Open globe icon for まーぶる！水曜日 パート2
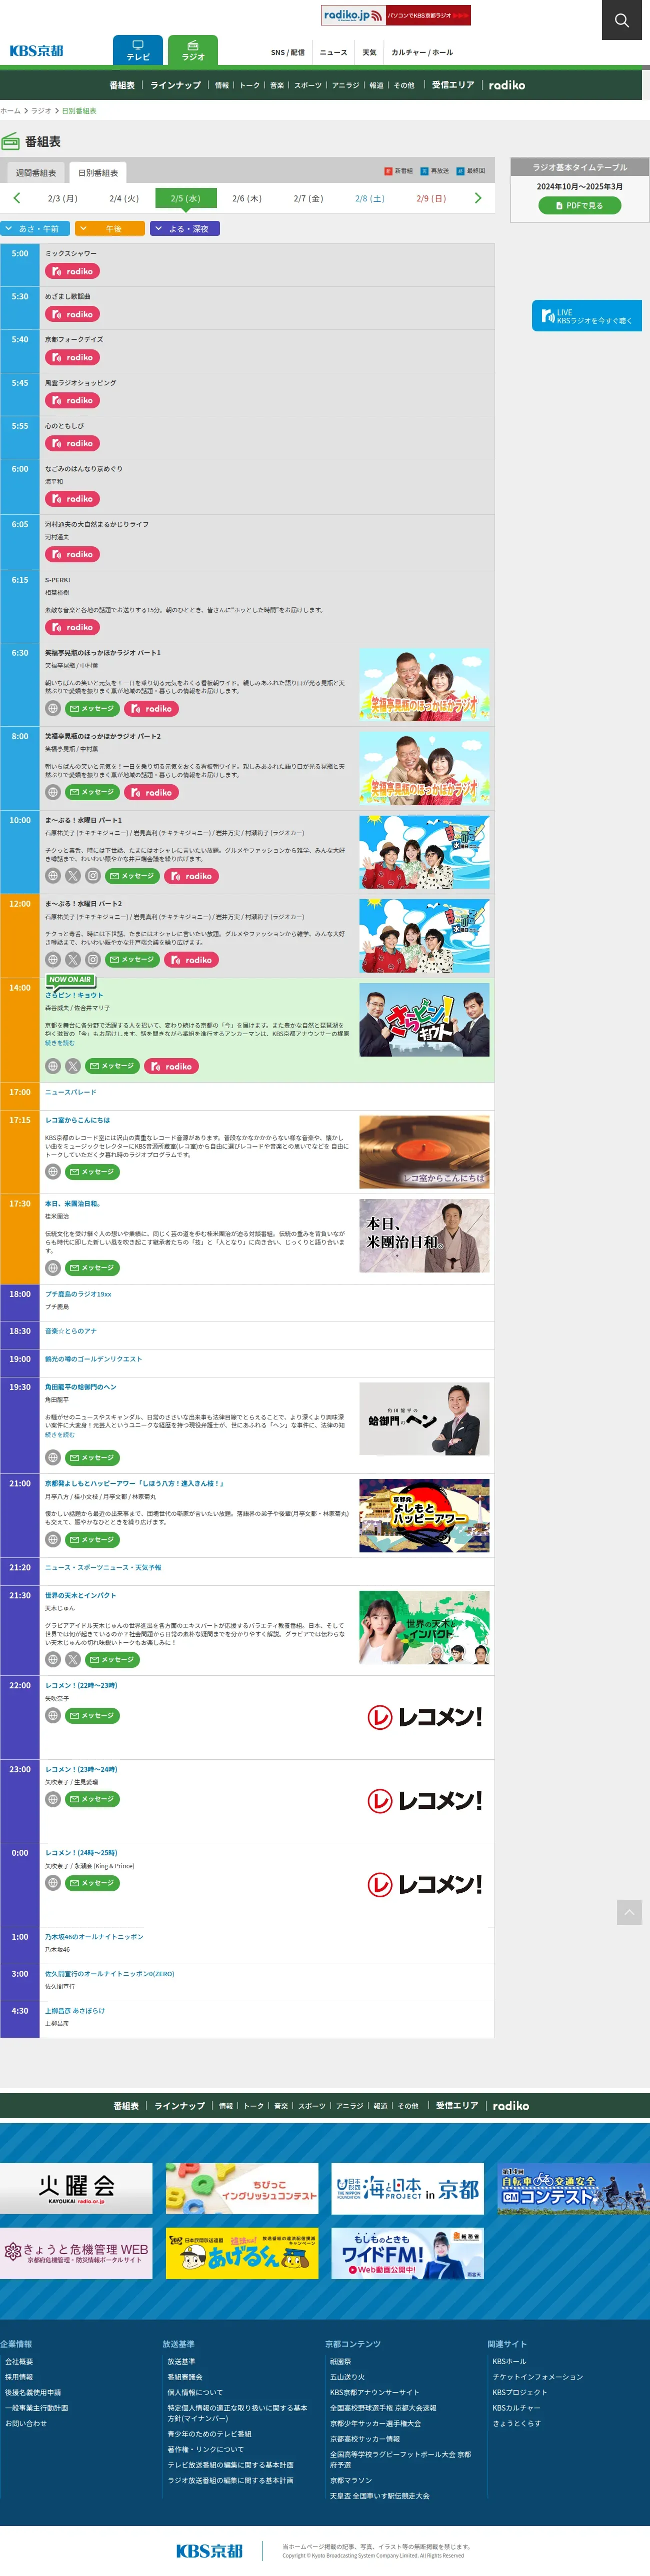 tap(53, 960)
